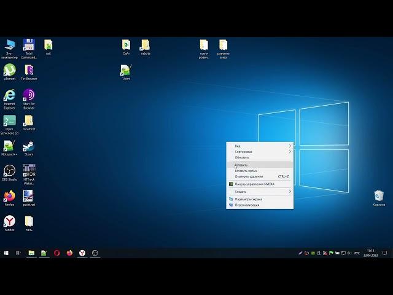This screenshot has width=393, height=295.
Task: Expand the Вид submenu
Action: pos(260,146)
